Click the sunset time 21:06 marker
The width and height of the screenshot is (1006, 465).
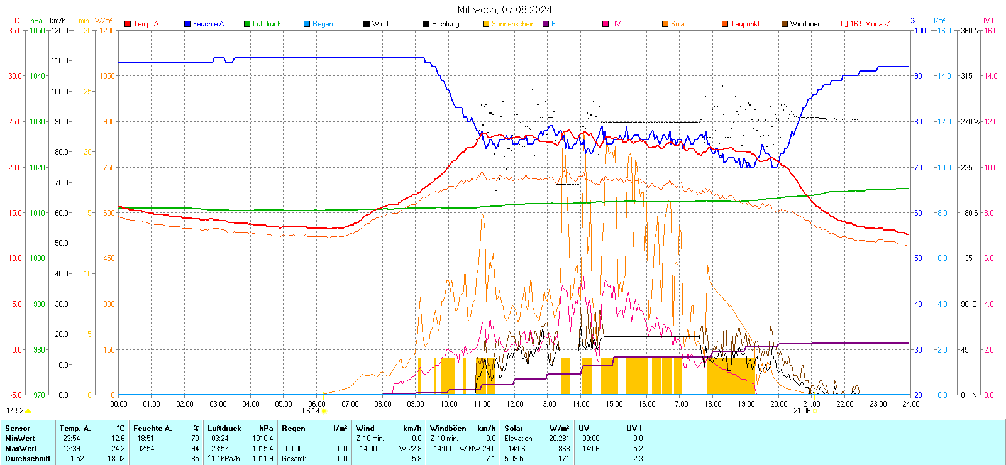pyautogui.click(x=802, y=411)
